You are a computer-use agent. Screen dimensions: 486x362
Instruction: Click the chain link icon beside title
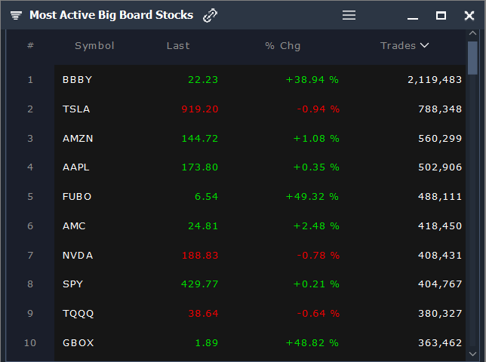click(x=210, y=15)
